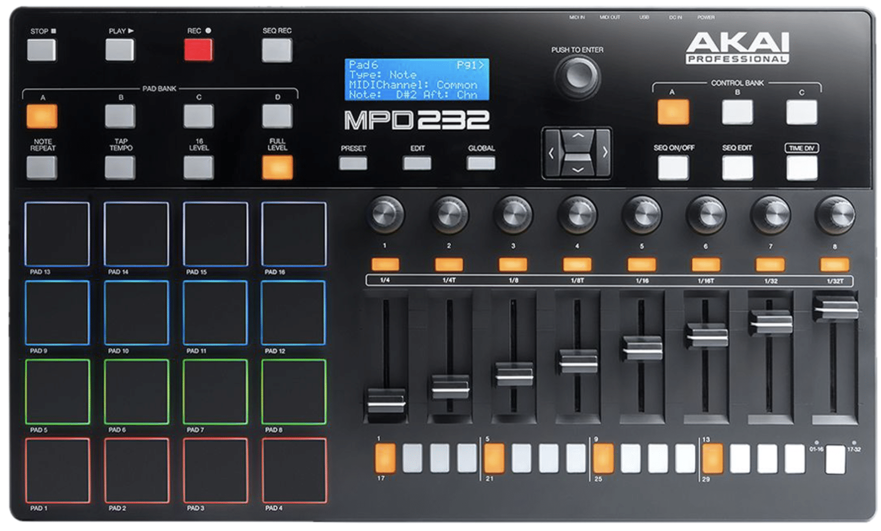
Task: Select Control Bank C button
Action: click(801, 112)
